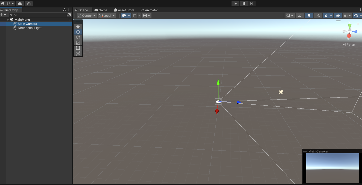Click the blue Z cone on orientation gizmo
This screenshot has height=185, width=362.
coord(355,31)
